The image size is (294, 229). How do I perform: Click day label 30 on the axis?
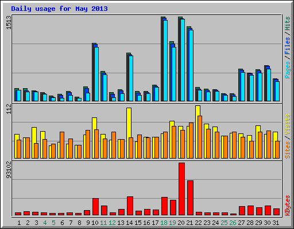click(x=267, y=223)
